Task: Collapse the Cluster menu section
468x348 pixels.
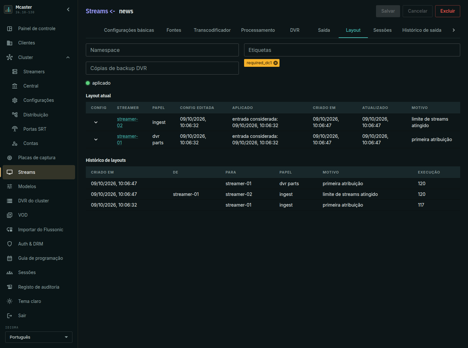Action: click(68, 57)
